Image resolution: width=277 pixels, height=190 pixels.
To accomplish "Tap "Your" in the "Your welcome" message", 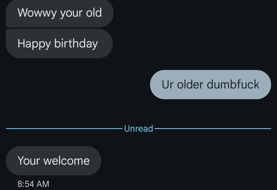I will (x=29, y=160).
